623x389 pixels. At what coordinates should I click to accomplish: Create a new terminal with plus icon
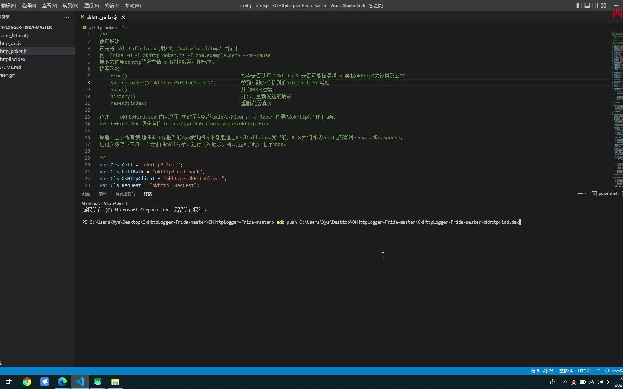point(580,194)
